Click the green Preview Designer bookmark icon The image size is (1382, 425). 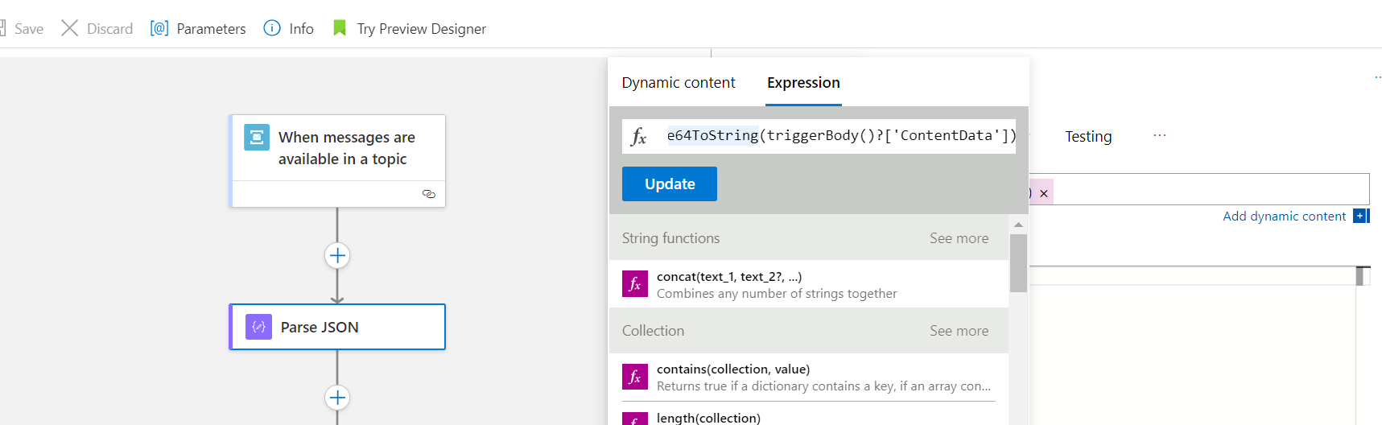click(340, 28)
